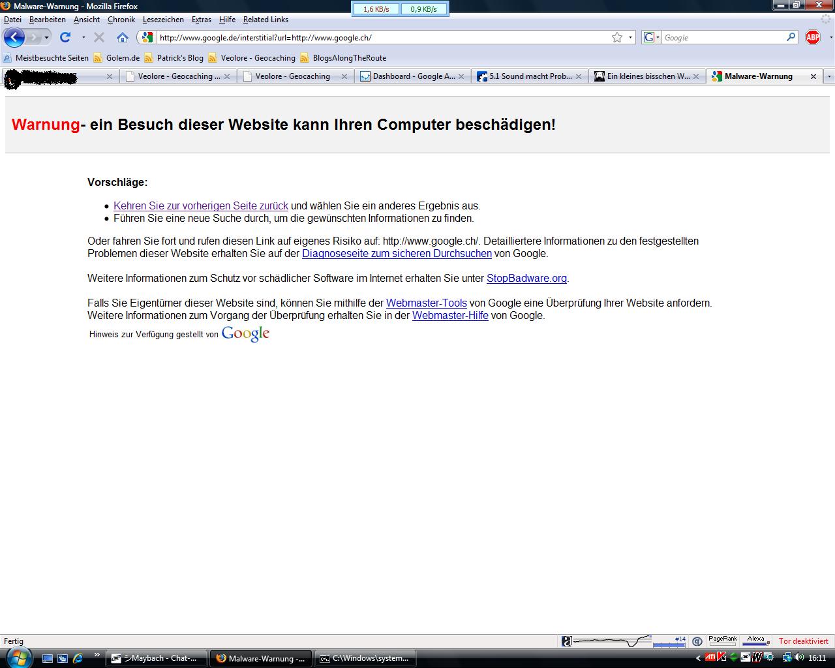Screen dimensions: 835x668
Task: Click the red W tray icon
Action: point(757,658)
